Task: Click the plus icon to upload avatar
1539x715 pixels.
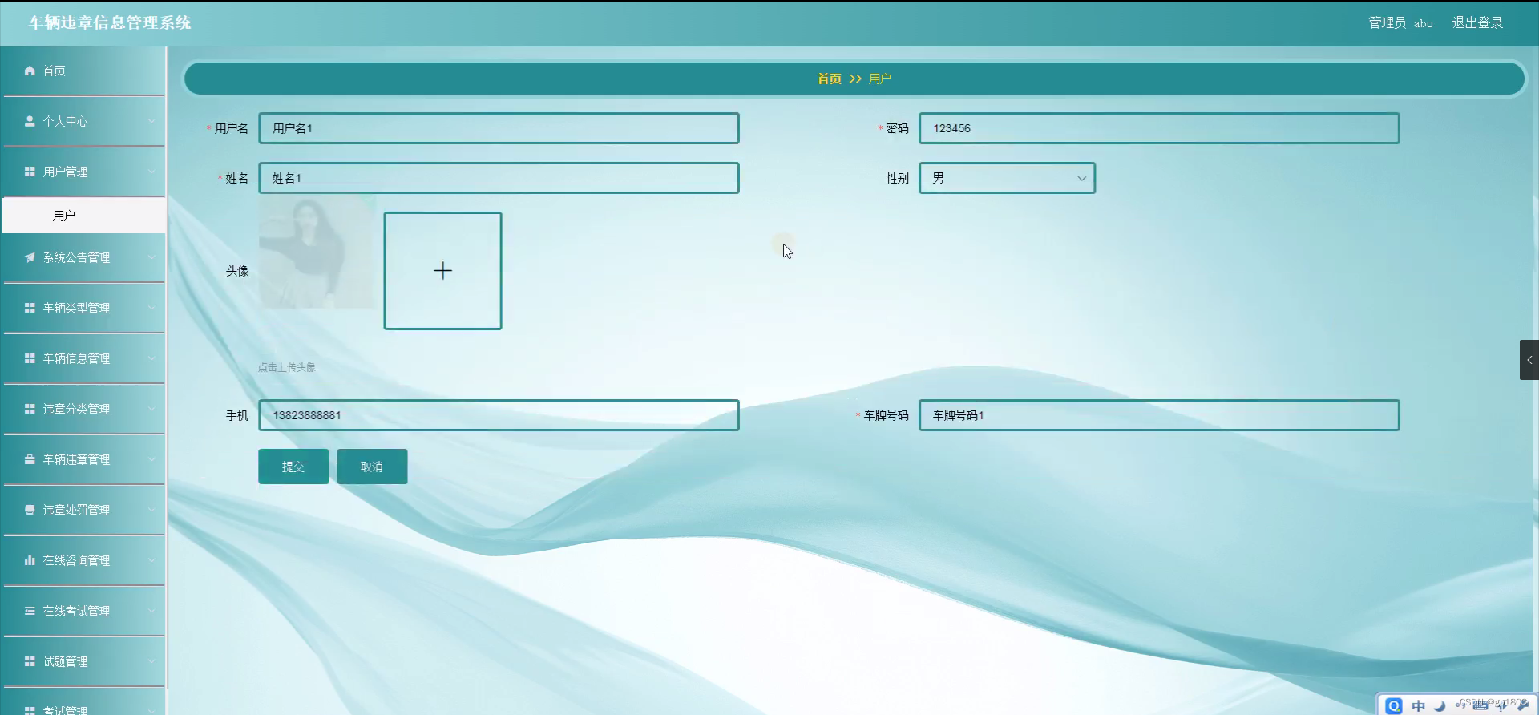Action: tap(442, 271)
